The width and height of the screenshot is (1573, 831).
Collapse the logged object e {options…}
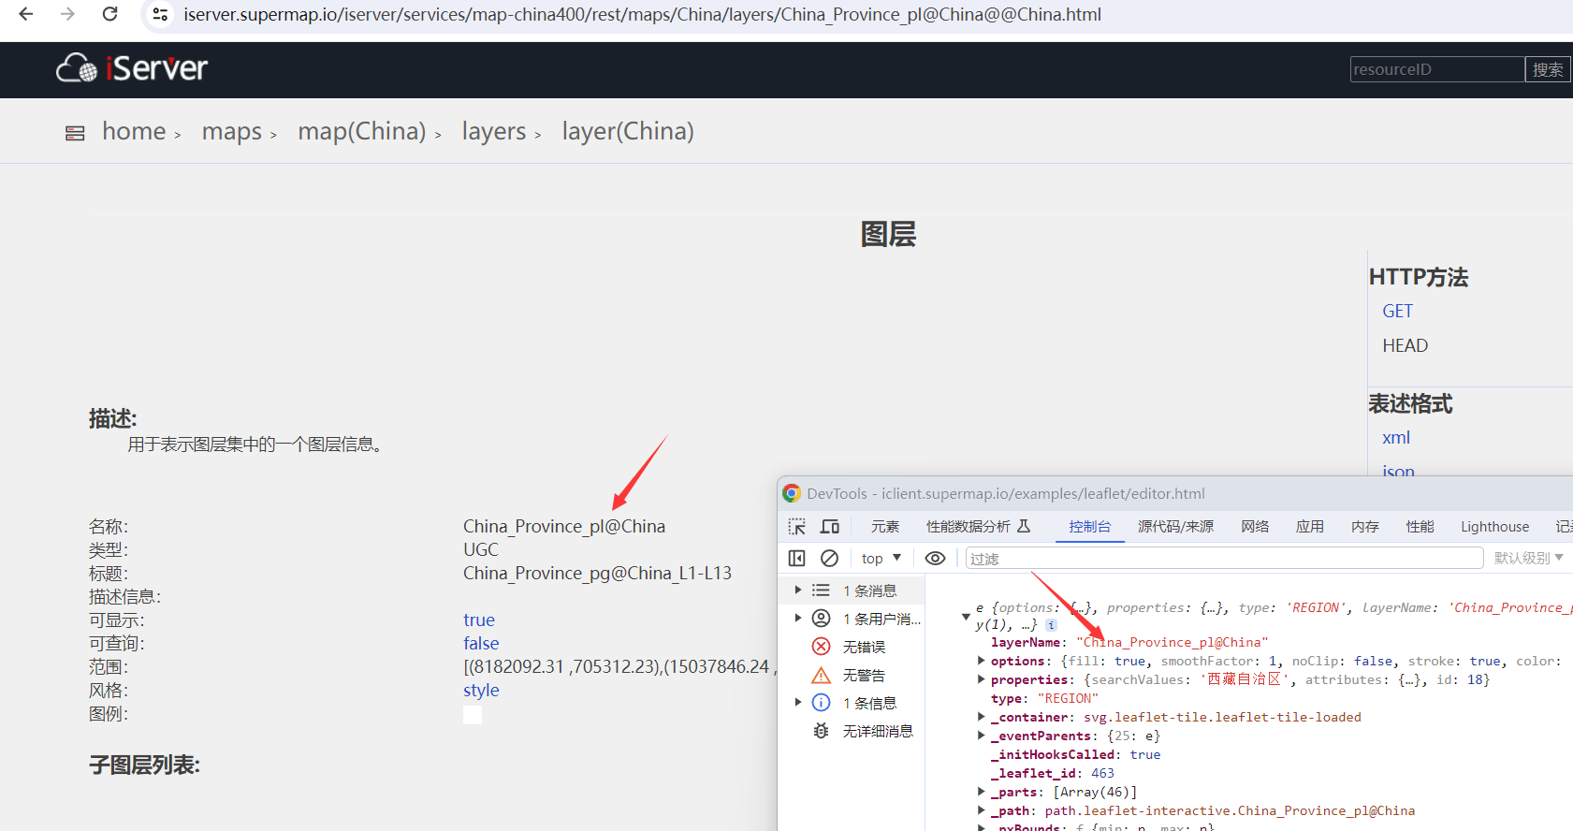[966, 617]
